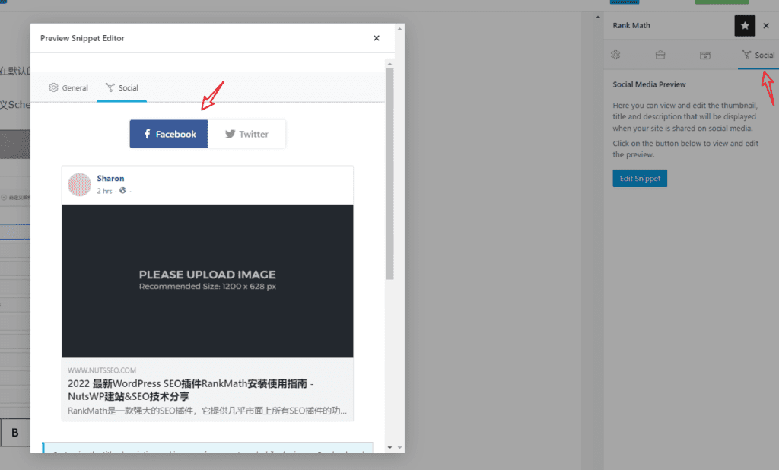Open Rank Math Advanced toolbox tab
Screen dimensions: 779x470
pos(660,56)
